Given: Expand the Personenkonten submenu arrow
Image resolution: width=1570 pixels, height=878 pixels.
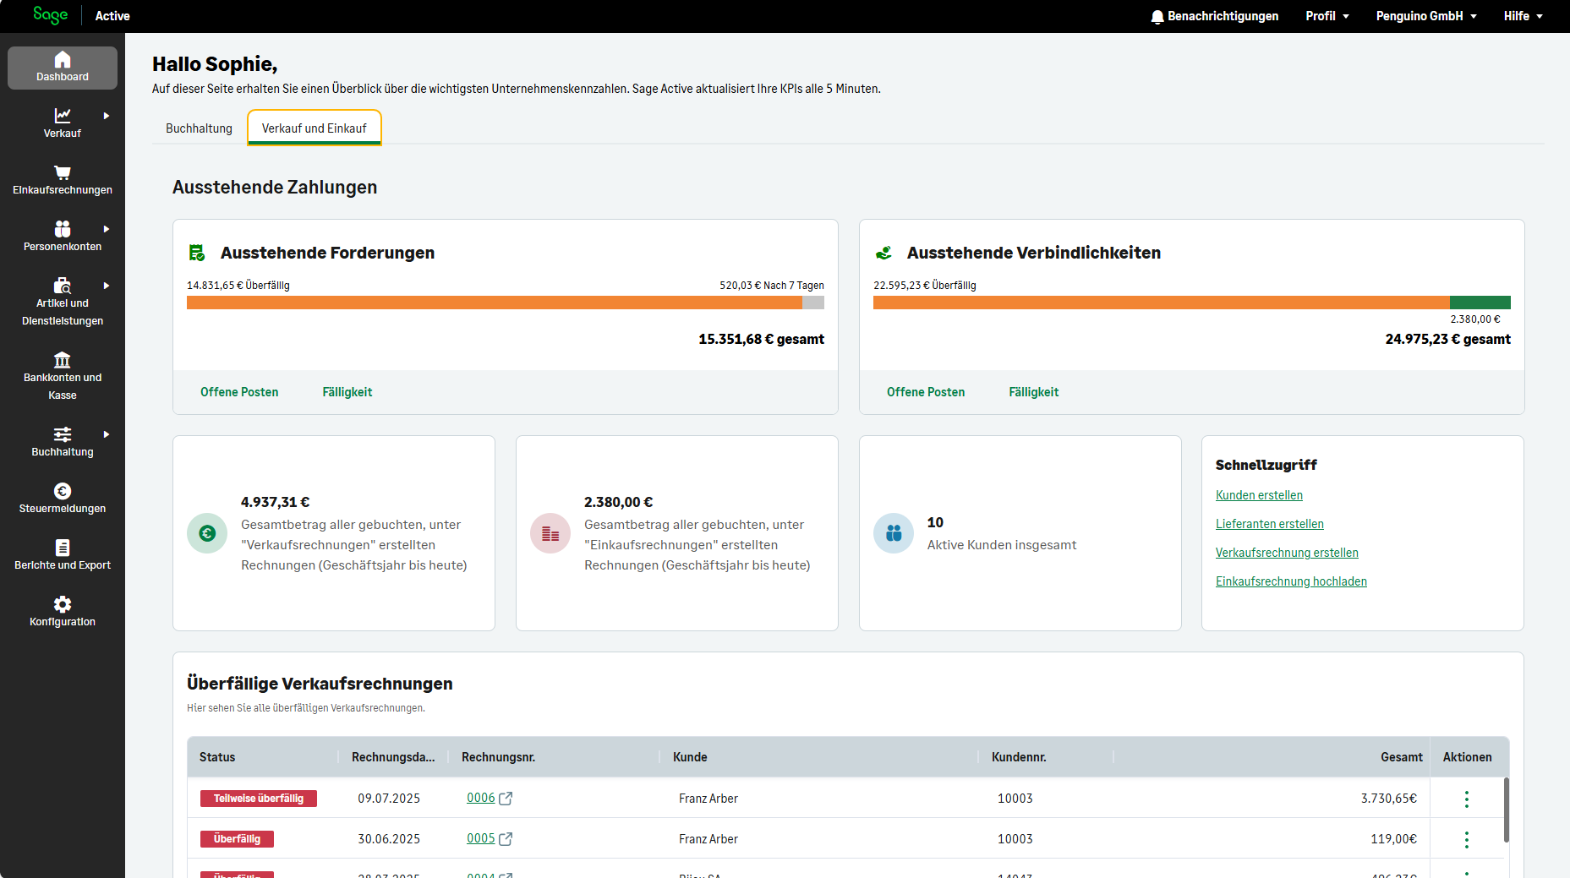Looking at the screenshot, I should tap(107, 229).
